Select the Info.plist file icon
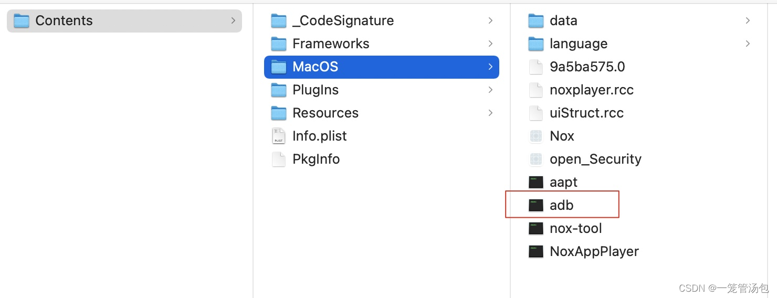Screen dimensions: 777x298 pos(278,136)
